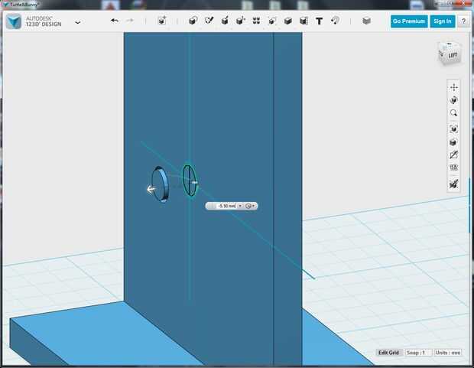Screen dimensions: 474x368
Task: Click the Sign In button
Action: [x=443, y=21]
